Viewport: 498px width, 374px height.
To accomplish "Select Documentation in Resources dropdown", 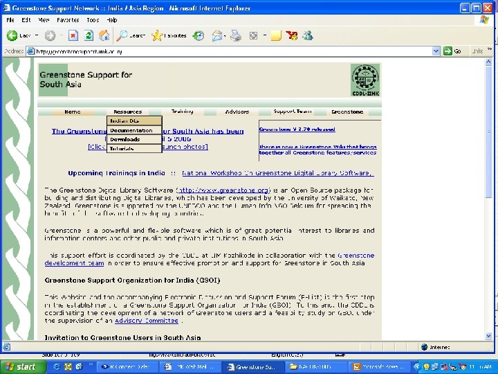I will tap(134, 130).
